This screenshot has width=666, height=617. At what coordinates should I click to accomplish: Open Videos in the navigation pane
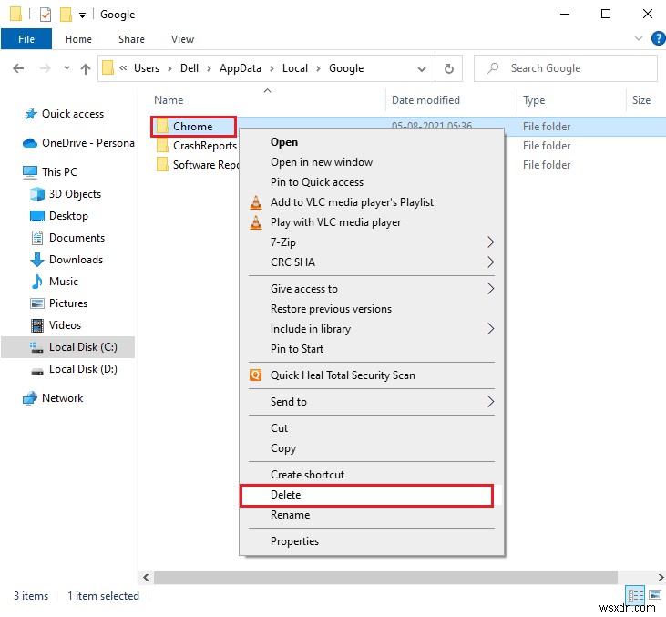65,325
